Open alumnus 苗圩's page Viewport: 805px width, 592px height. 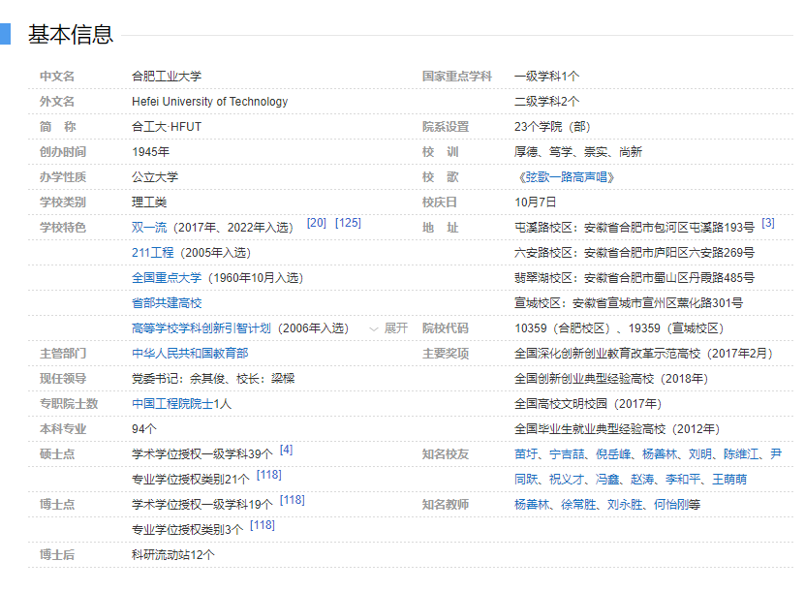[526, 454]
